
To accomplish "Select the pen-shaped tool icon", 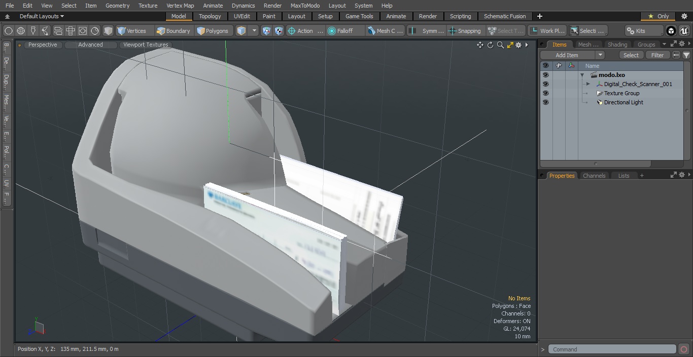I will pyautogui.click(x=33, y=31).
